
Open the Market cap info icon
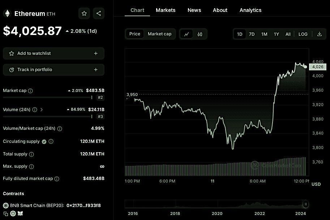pyautogui.click(x=30, y=91)
